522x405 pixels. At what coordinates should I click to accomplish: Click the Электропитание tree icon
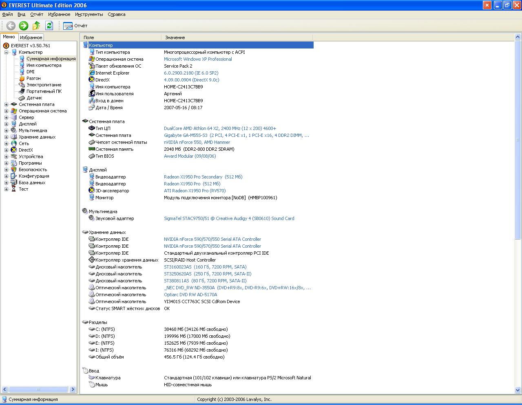click(x=22, y=85)
